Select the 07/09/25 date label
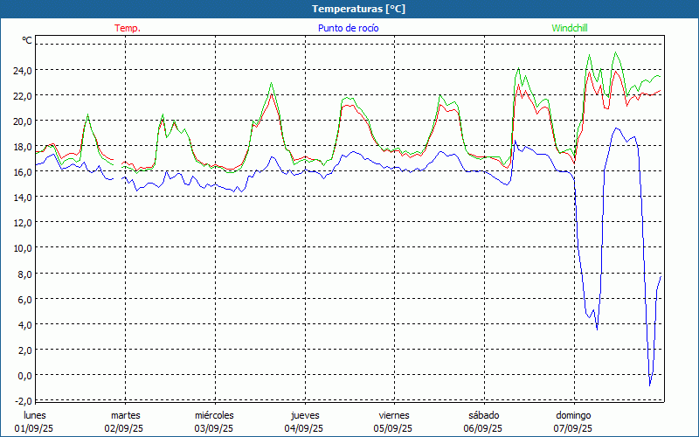 (x=573, y=428)
